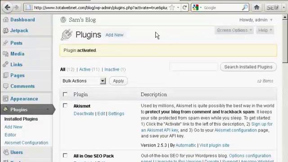288x162 pixels.
Task: Click the Apply button
Action: pyautogui.click(x=118, y=81)
